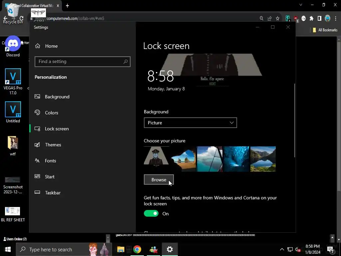Open new tab in Chrome
Screen dimensions: 341x256
tap(67, 6)
